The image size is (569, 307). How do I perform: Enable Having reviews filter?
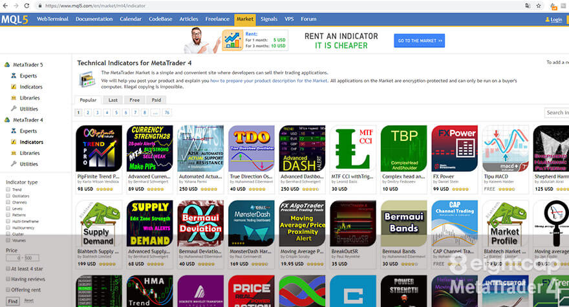pyautogui.click(x=8, y=279)
